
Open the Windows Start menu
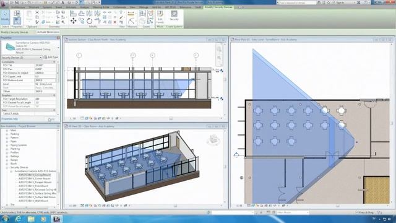tap(5, 219)
